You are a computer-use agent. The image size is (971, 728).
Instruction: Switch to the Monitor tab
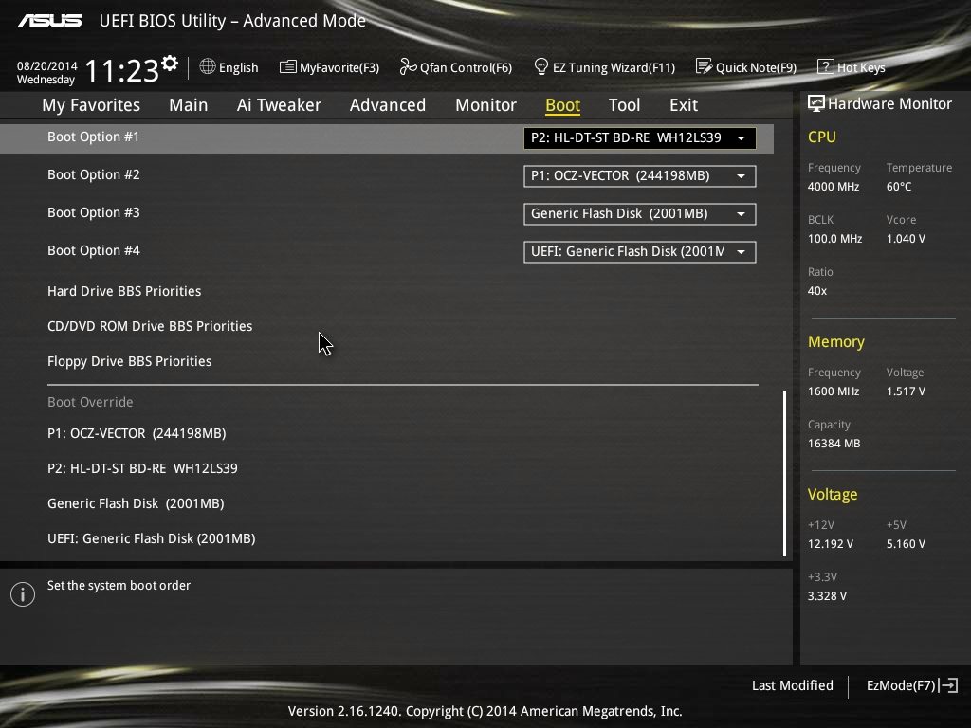point(485,105)
